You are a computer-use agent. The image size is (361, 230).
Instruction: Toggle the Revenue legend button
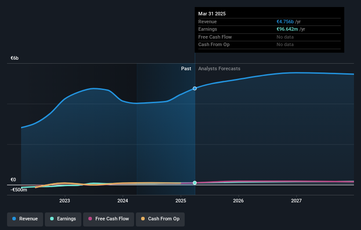click(25, 219)
